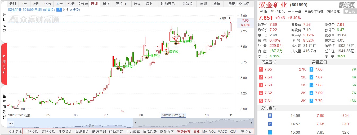This screenshot has height=135, width=357.
Task: Select the 30分 chart period
Action: (x=59, y=4)
